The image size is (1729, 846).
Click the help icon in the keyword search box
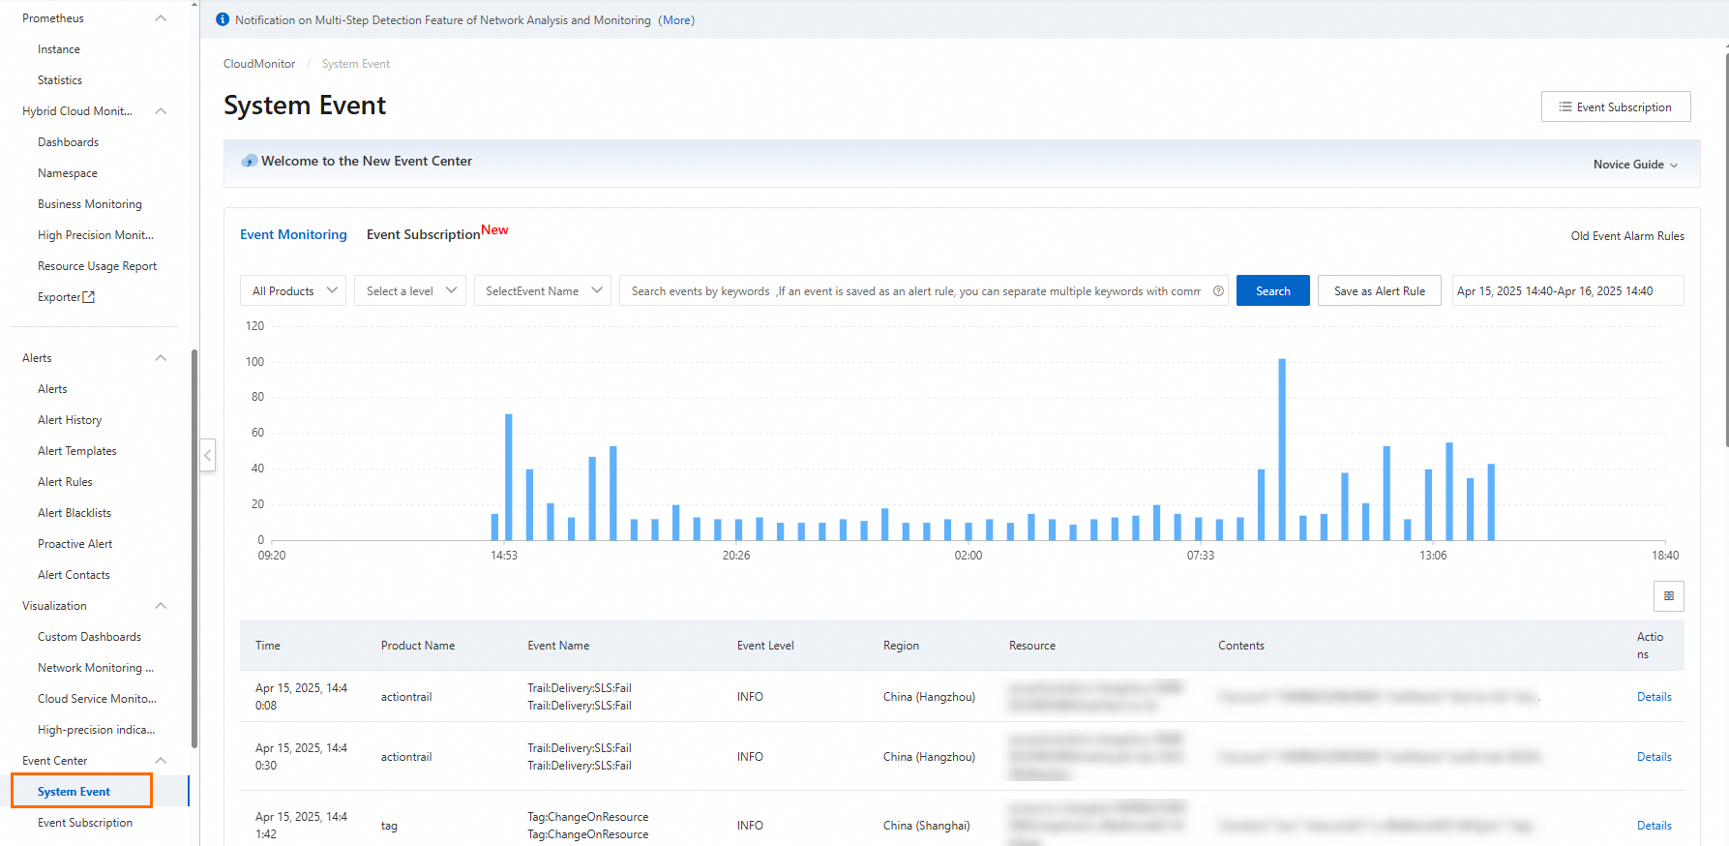(1218, 290)
